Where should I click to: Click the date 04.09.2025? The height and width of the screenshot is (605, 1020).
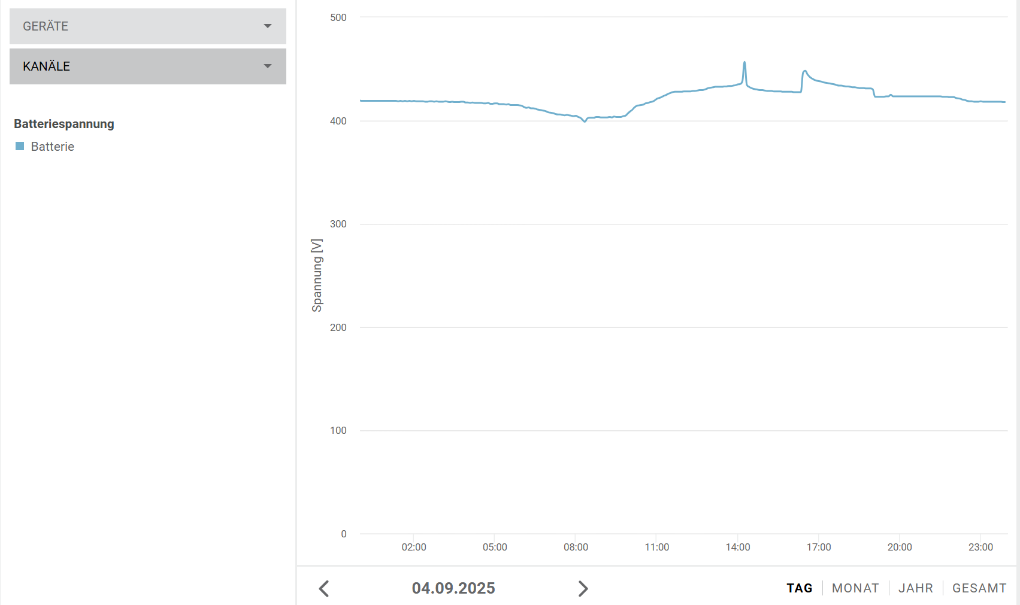(x=453, y=588)
